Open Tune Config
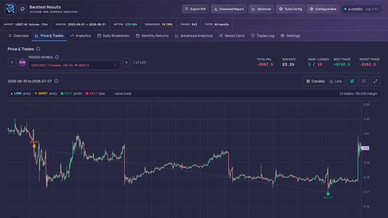388x218 pixels. tap(291, 9)
